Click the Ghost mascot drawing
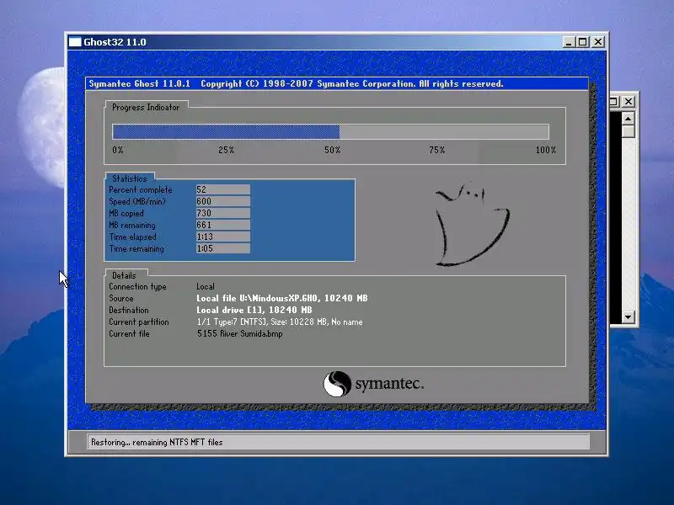The height and width of the screenshot is (505, 674). (x=472, y=226)
